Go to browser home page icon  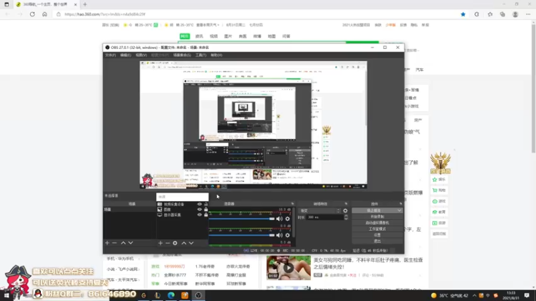(45, 14)
